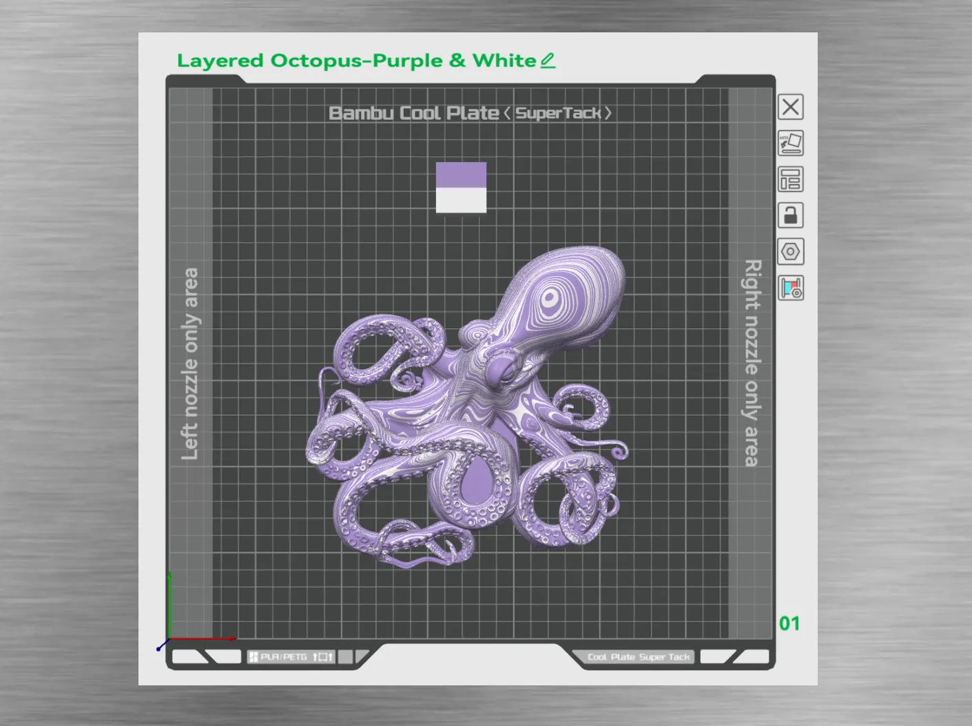Click the "Cool Plate Super Tack" bottom label
This screenshot has height=726, width=972.
click(x=639, y=657)
